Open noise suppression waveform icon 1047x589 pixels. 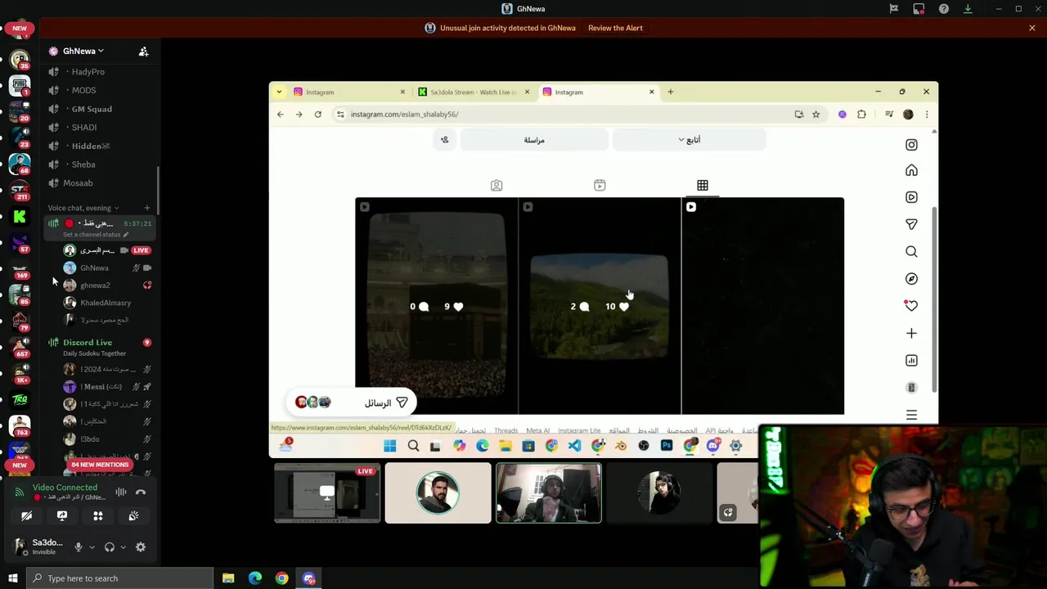[121, 492]
